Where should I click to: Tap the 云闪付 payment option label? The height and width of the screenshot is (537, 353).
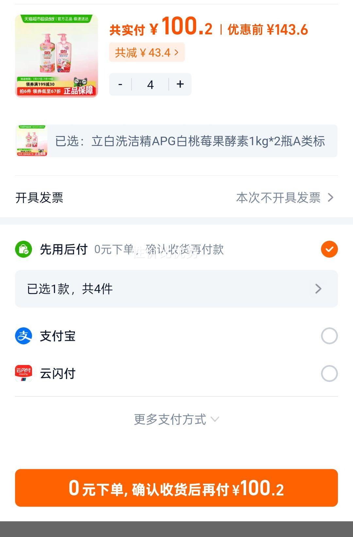tap(58, 373)
